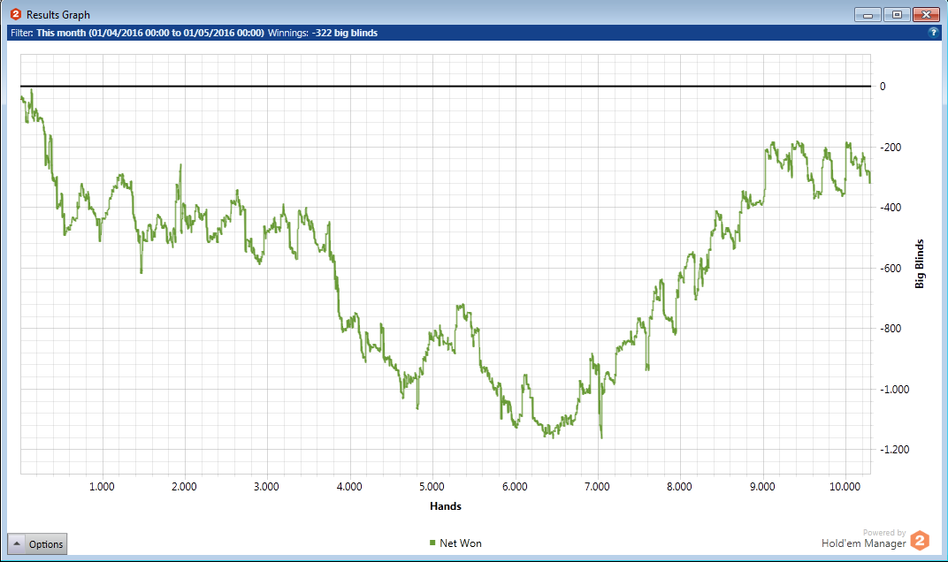The height and width of the screenshot is (562, 948).
Task: Click the -1.200 big blinds axis label
Action: point(894,449)
